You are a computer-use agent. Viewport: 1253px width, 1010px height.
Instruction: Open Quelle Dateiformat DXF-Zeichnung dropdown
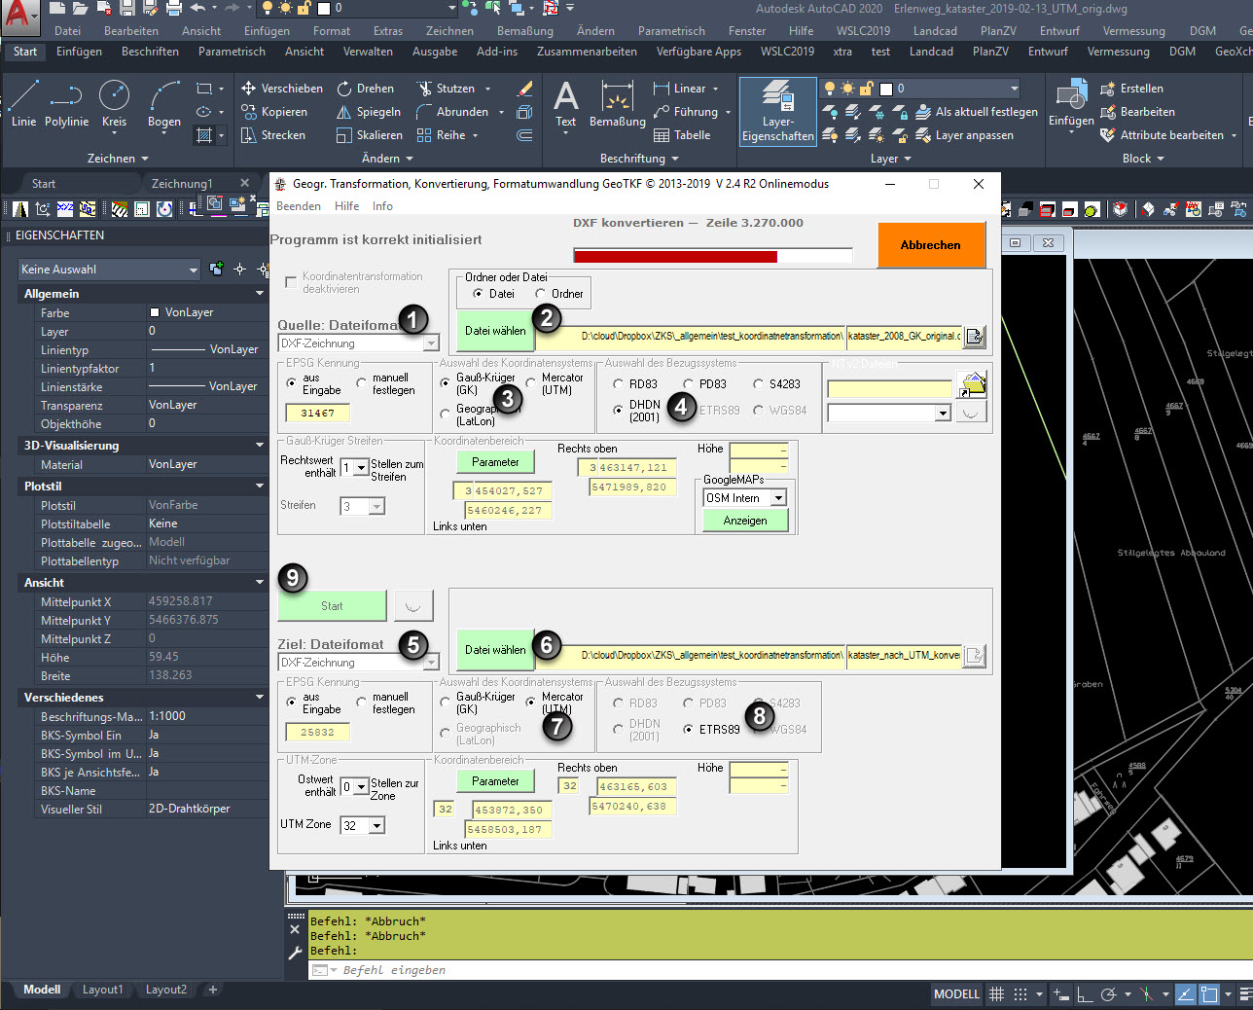[358, 343]
